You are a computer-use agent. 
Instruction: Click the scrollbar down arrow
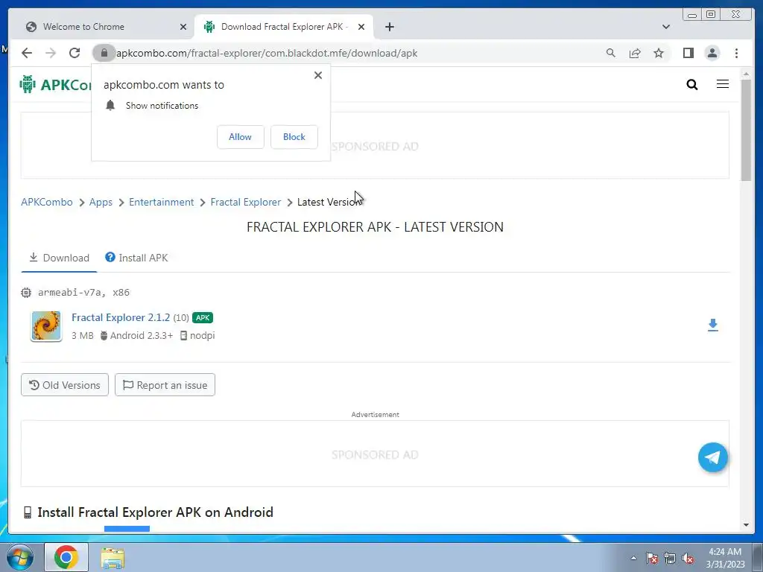pos(746,525)
